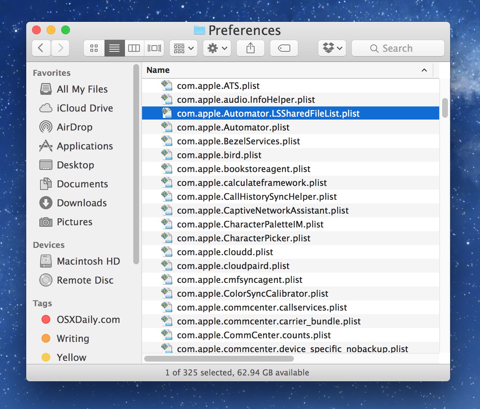
Task: Switch to column view
Action: pyautogui.click(x=134, y=48)
